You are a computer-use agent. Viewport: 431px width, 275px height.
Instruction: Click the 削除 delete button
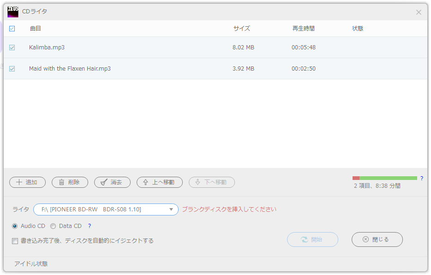pyautogui.click(x=70, y=182)
